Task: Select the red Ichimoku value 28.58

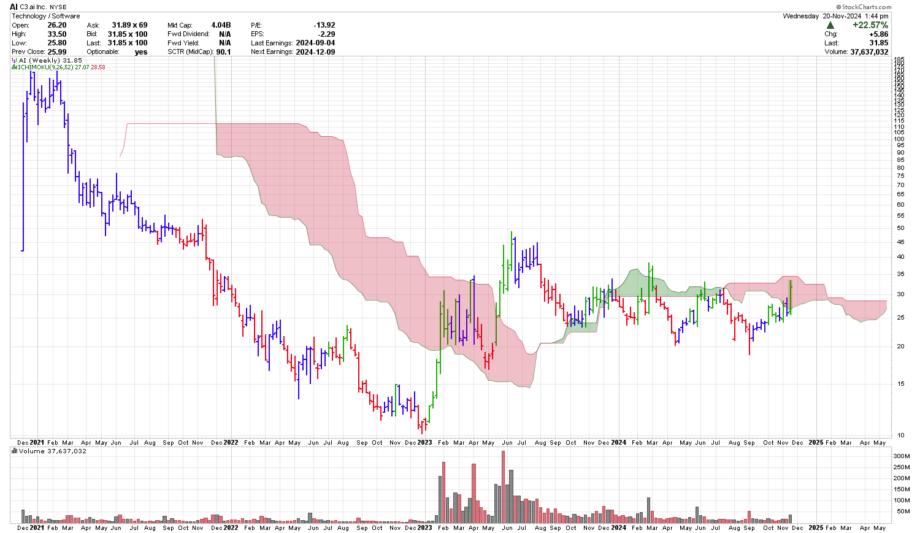Action: pos(98,67)
